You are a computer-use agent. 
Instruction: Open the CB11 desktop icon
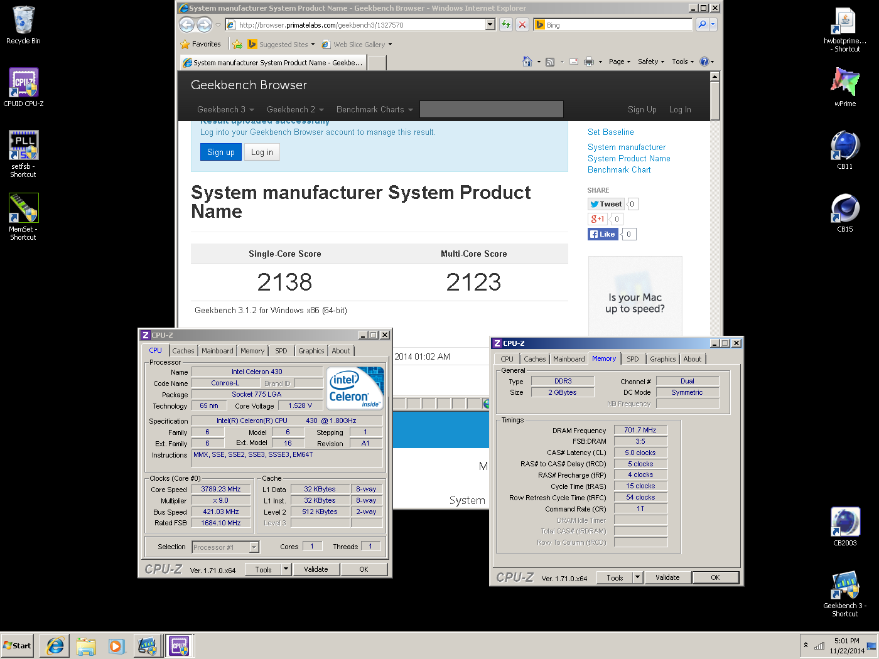point(845,151)
